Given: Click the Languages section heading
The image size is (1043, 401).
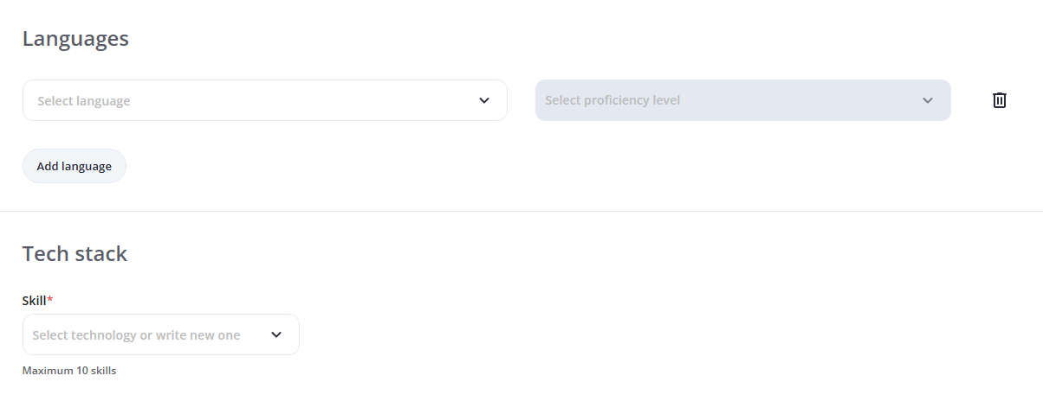Looking at the screenshot, I should [75, 39].
